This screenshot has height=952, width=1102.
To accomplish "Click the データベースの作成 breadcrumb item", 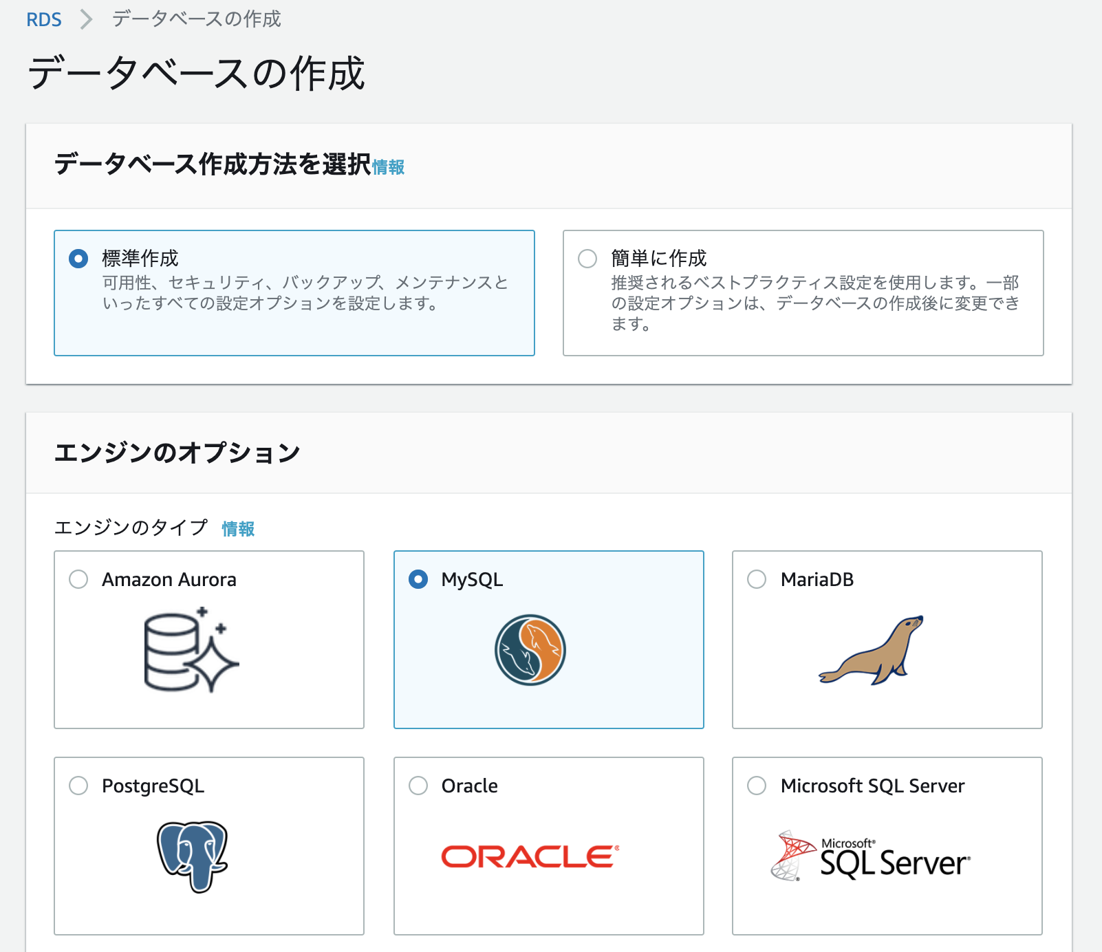I will tap(195, 19).
